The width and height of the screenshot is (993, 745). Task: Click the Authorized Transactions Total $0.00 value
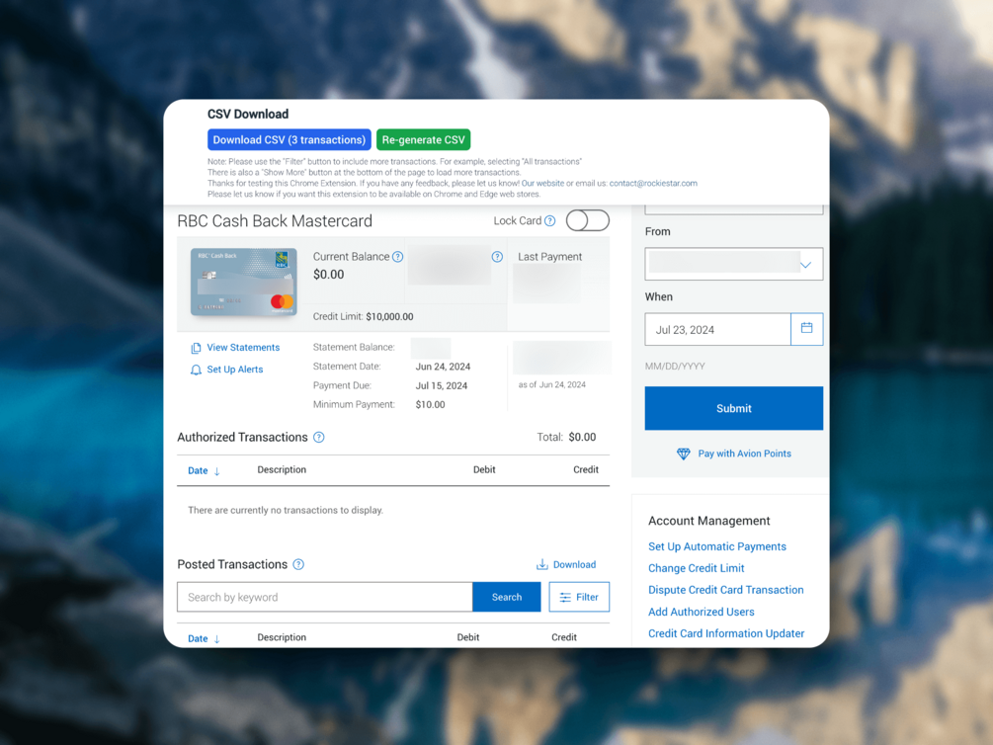click(582, 437)
